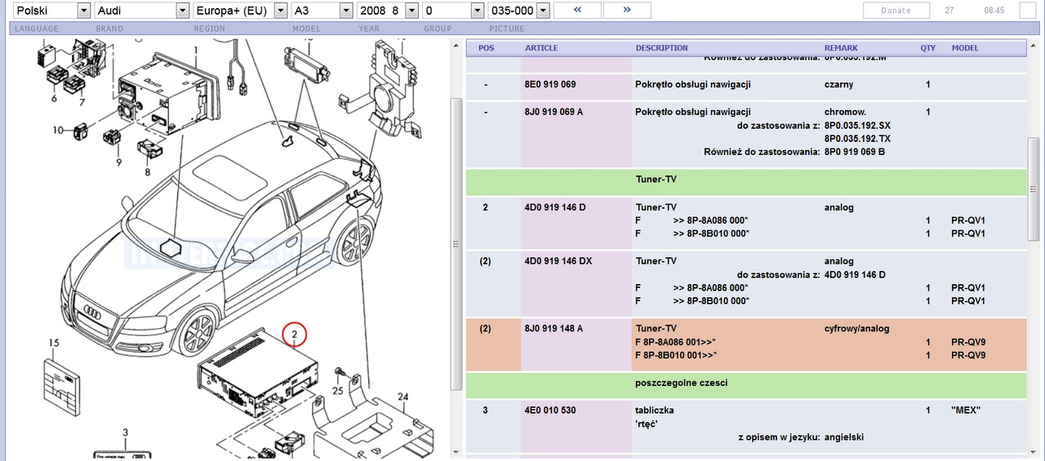The image size is (1045, 461).
Task: Click the 08:45 time indicator
Action: click(x=994, y=11)
